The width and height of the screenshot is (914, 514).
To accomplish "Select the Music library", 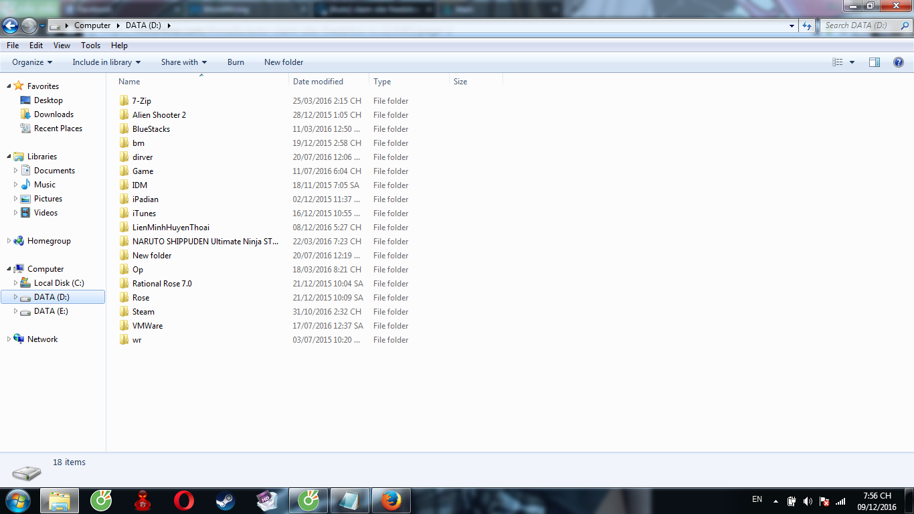I will [45, 185].
